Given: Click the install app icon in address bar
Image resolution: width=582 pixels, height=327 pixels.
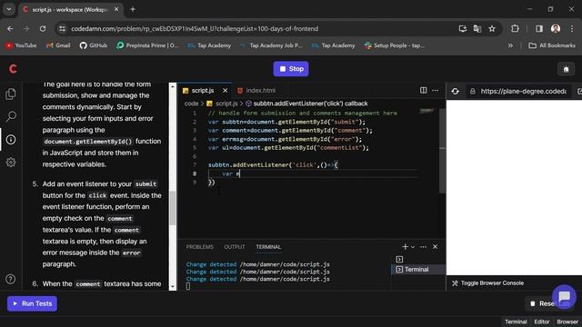Looking at the screenshot, I should (x=463, y=28).
